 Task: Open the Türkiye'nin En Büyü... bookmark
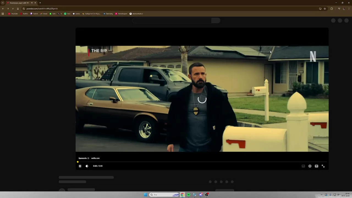coord(91,14)
